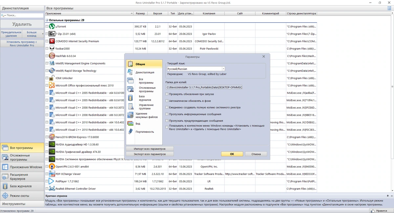Click the Вид picture icon in dialog
This screenshot has width=394, height=213.
(x=130, y=124)
